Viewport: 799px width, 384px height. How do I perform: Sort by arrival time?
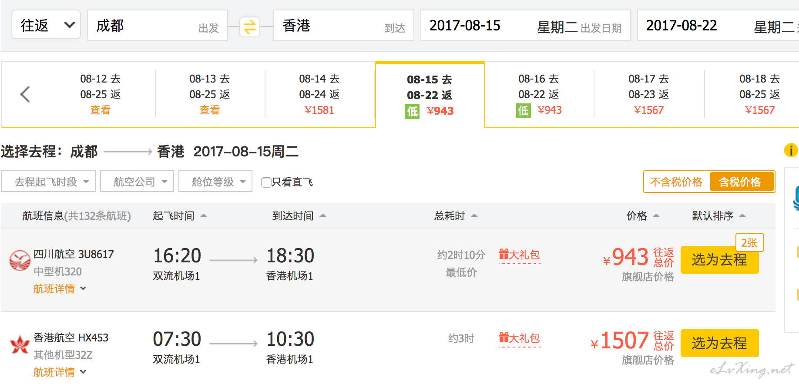299,216
